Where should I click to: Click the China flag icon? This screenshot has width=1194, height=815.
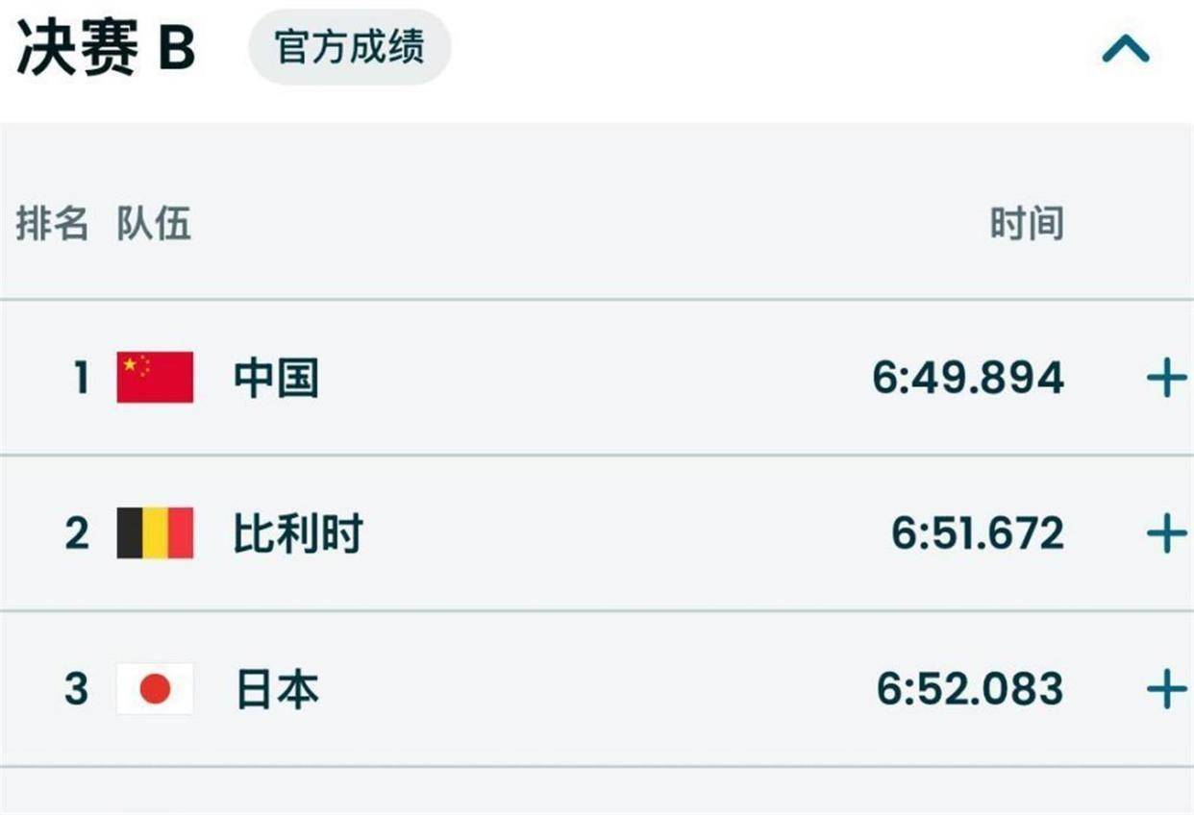(x=155, y=377)
